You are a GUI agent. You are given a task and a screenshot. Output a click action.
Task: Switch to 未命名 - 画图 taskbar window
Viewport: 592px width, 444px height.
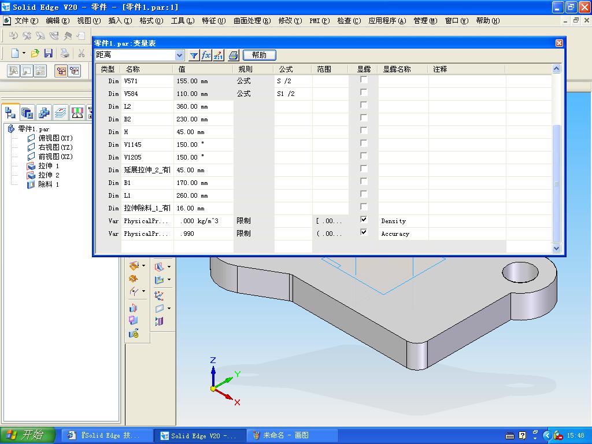(x=291, y=435)
